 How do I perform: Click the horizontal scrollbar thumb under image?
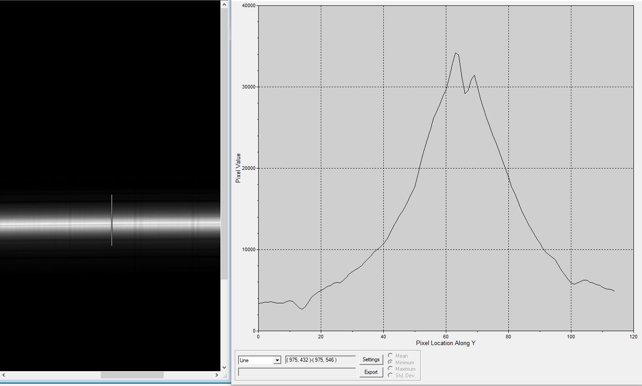(x=132, y=375)
